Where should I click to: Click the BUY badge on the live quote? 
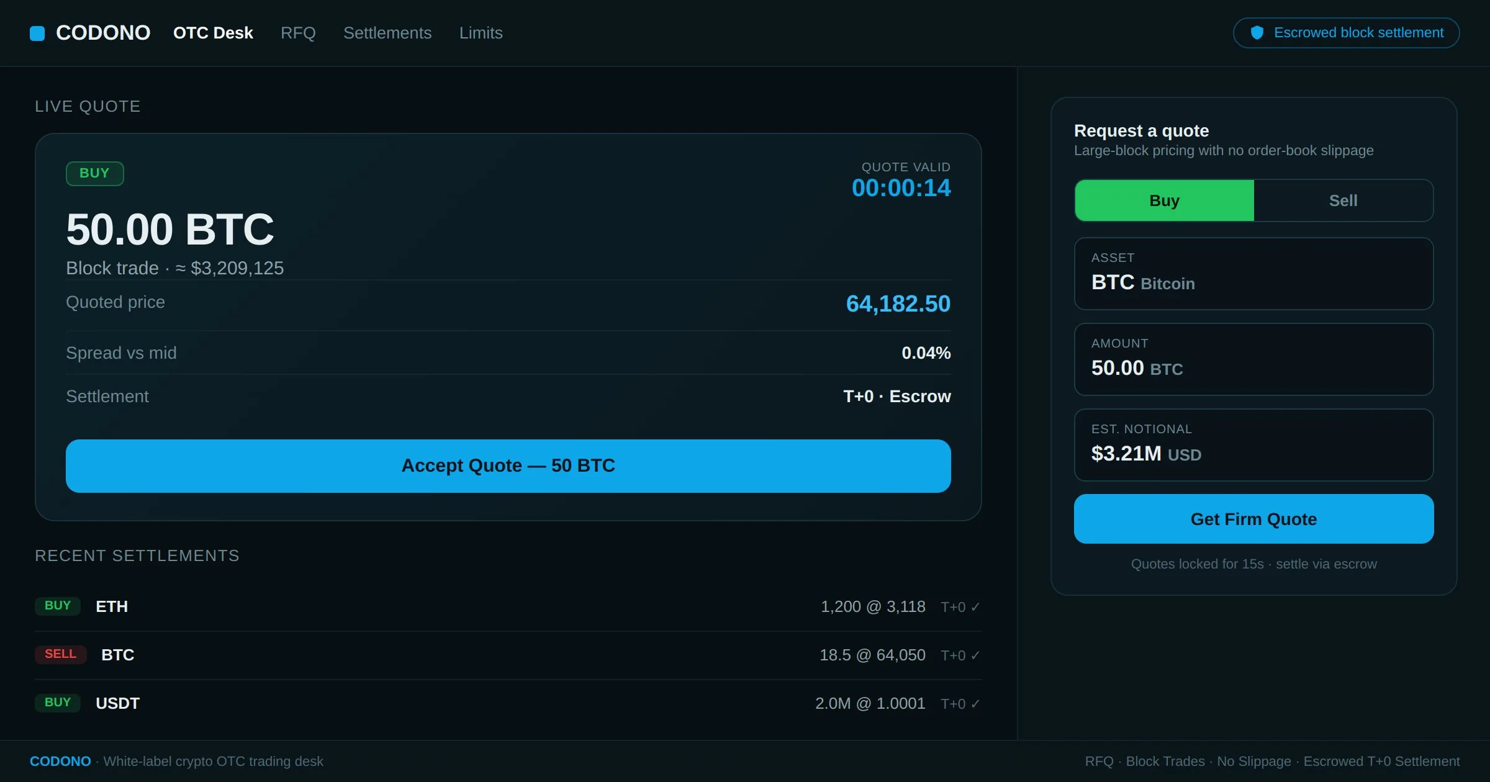pos(94,173)
